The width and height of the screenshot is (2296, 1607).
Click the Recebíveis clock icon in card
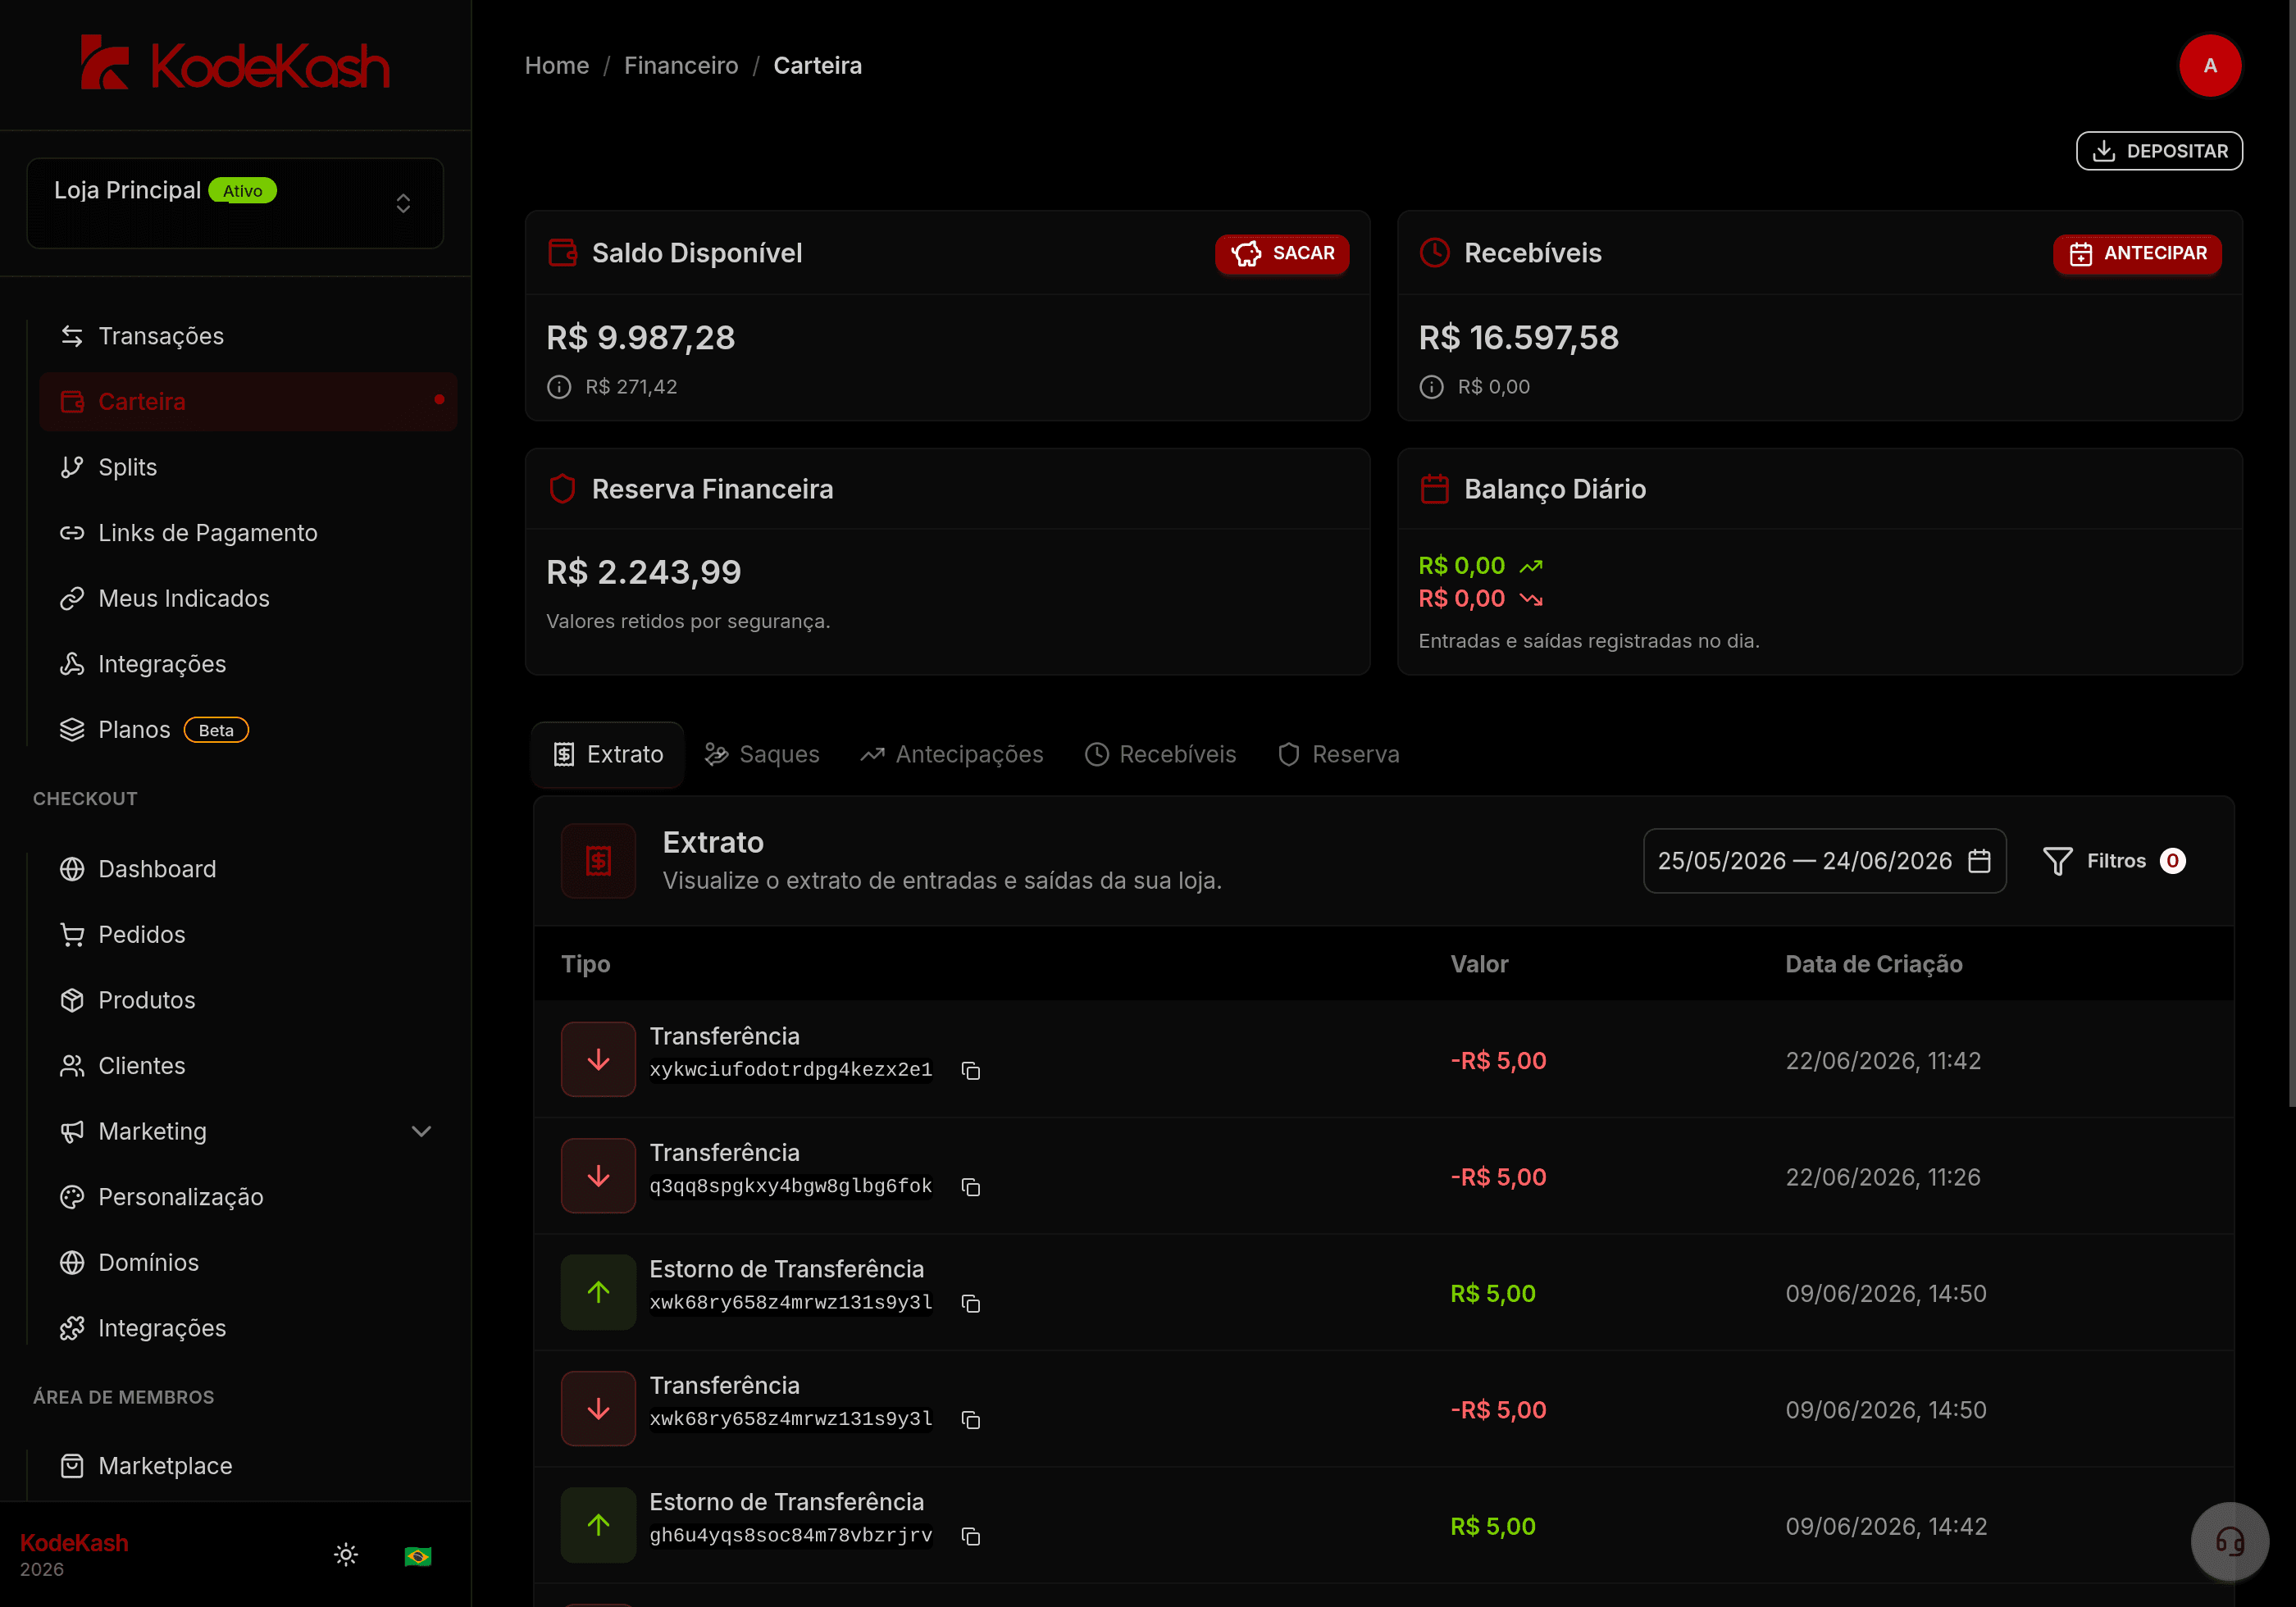point(1434,252)
